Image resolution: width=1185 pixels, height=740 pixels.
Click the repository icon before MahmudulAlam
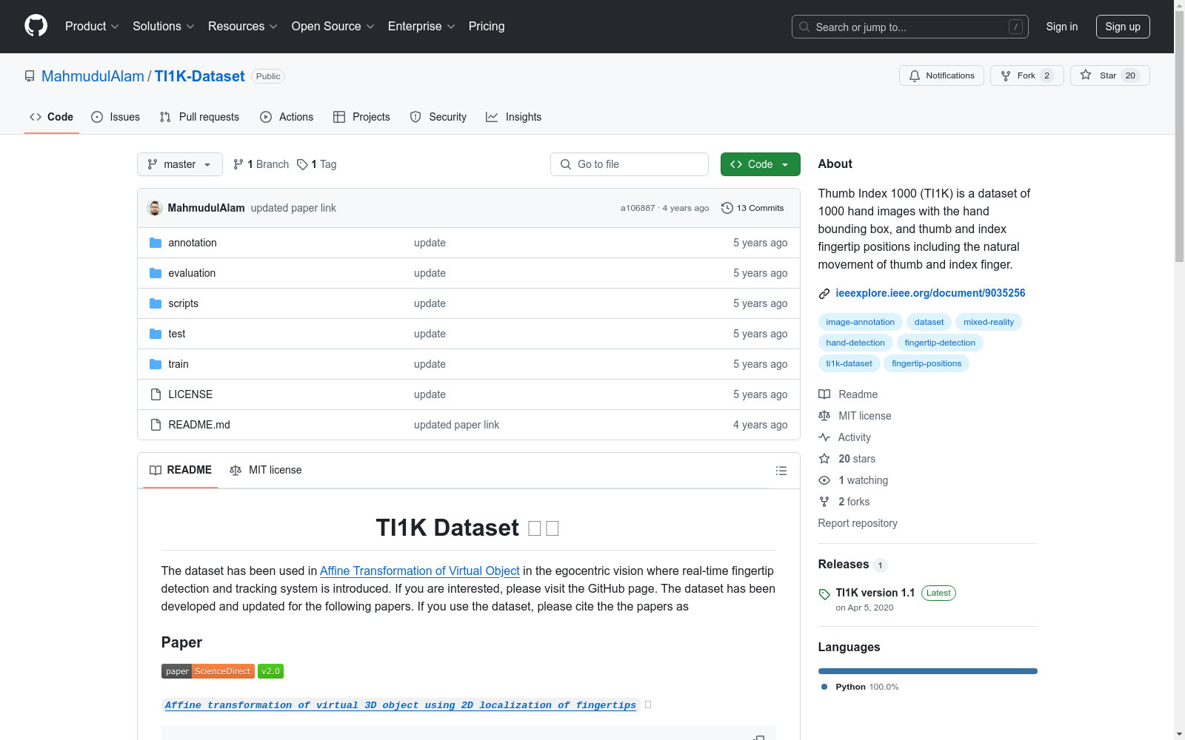click(30, 76)
